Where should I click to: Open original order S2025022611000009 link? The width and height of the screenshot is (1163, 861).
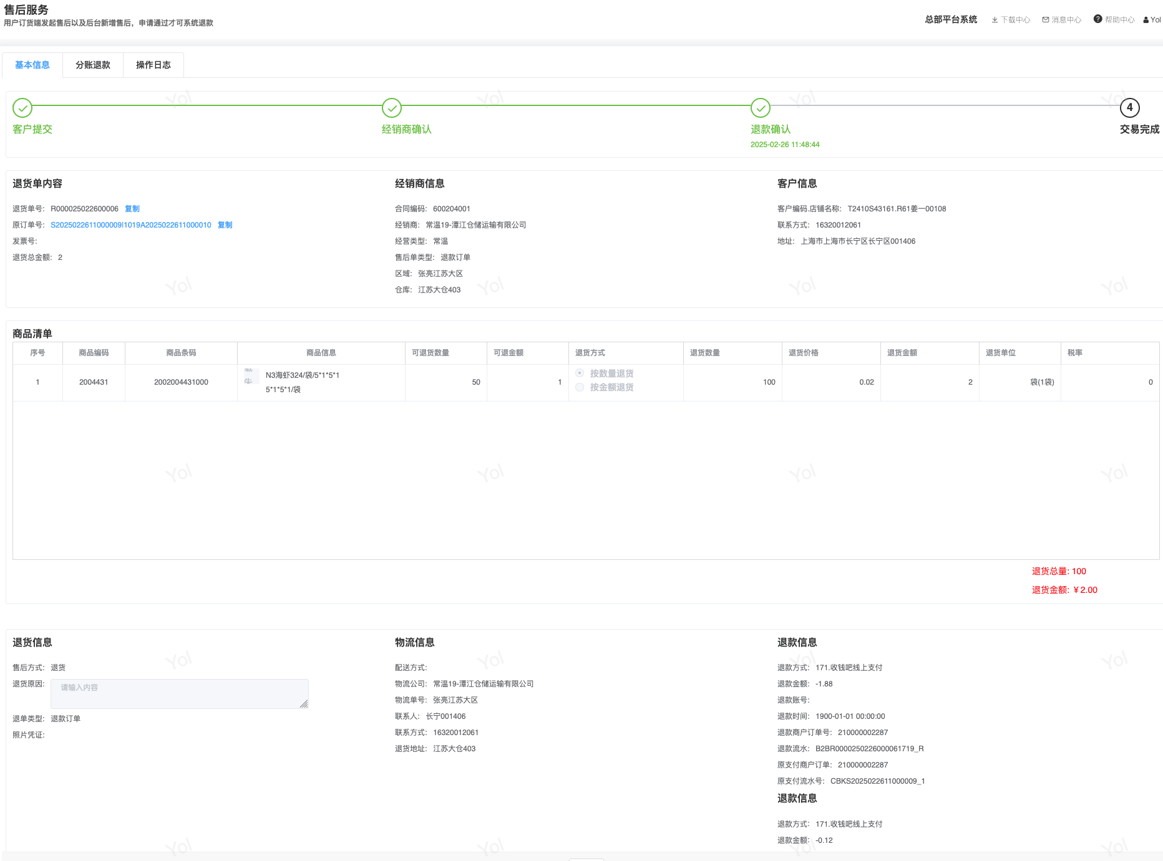(x=130, y=225)
